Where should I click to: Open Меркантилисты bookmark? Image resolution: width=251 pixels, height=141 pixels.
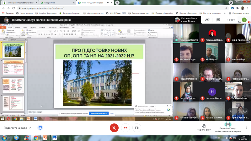pos(93,13)
